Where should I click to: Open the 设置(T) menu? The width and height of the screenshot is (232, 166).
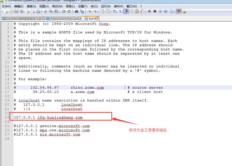83,6
